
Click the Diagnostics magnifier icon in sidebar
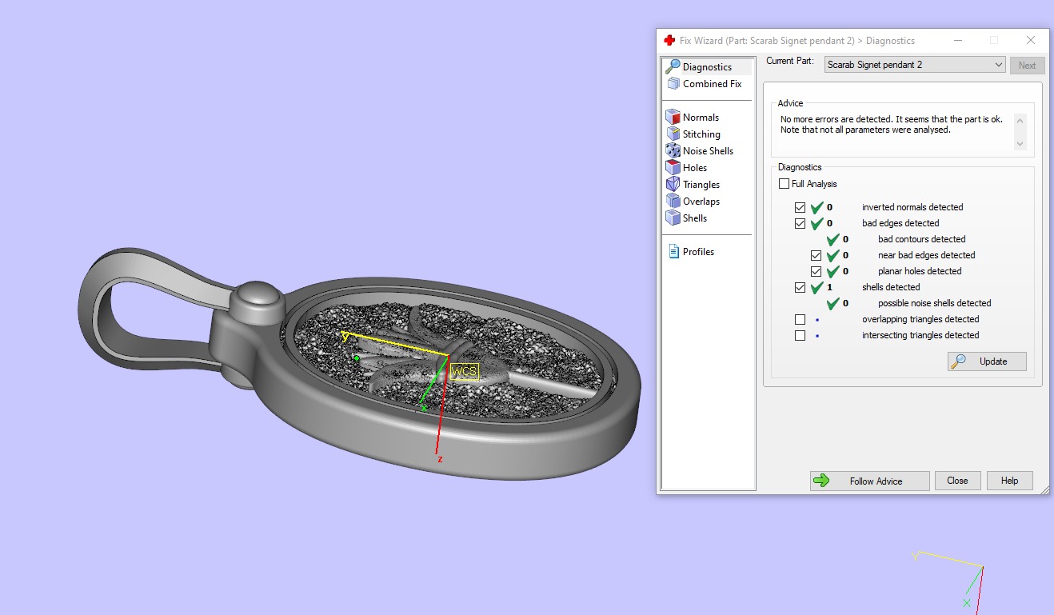tap(673, 67)
